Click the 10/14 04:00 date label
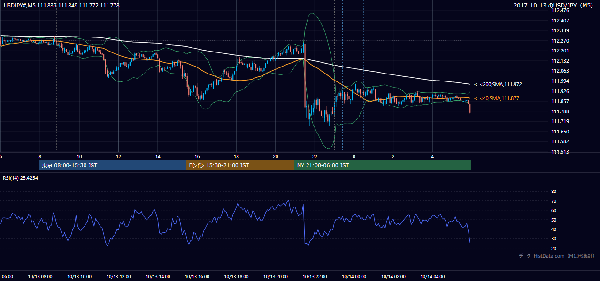Screen dimensions: 600x281 tap(432, 277)
